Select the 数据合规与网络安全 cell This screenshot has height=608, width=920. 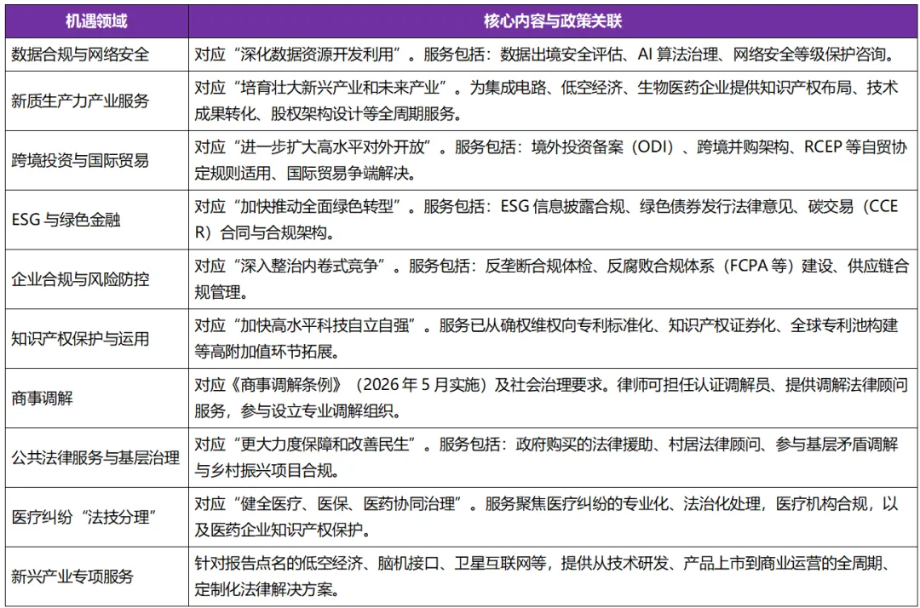(x=97, y=54)
